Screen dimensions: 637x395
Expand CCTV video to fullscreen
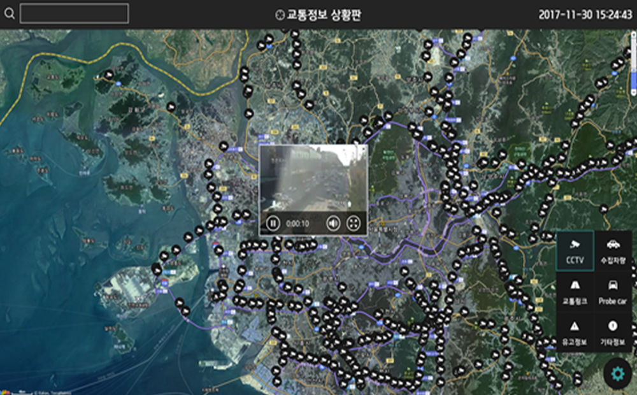click(354, 223)
